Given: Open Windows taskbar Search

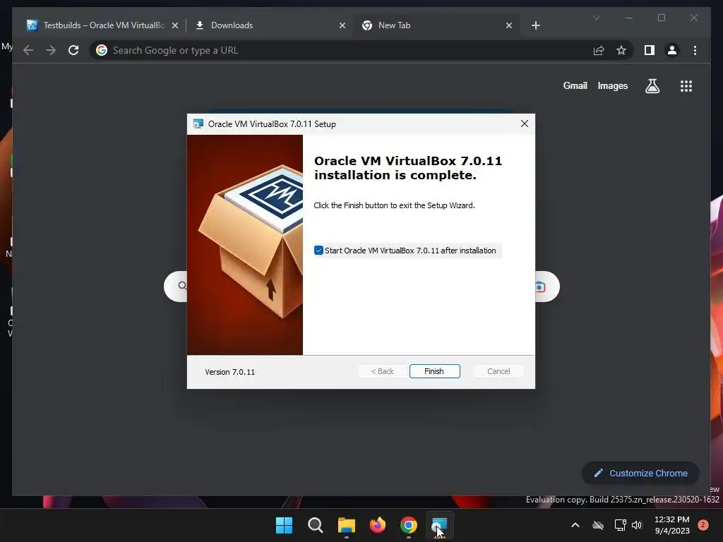Looking at the screenshot, I should coord(316,525).
